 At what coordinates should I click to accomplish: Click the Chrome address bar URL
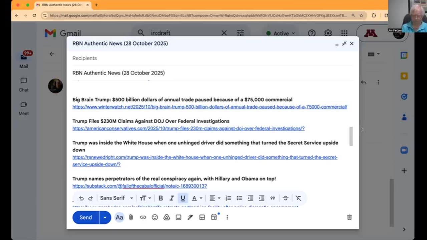coord(197,15)
